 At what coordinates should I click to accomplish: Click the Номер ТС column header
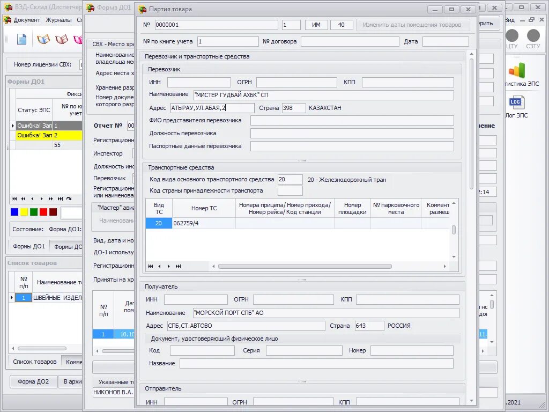(204, 208)
